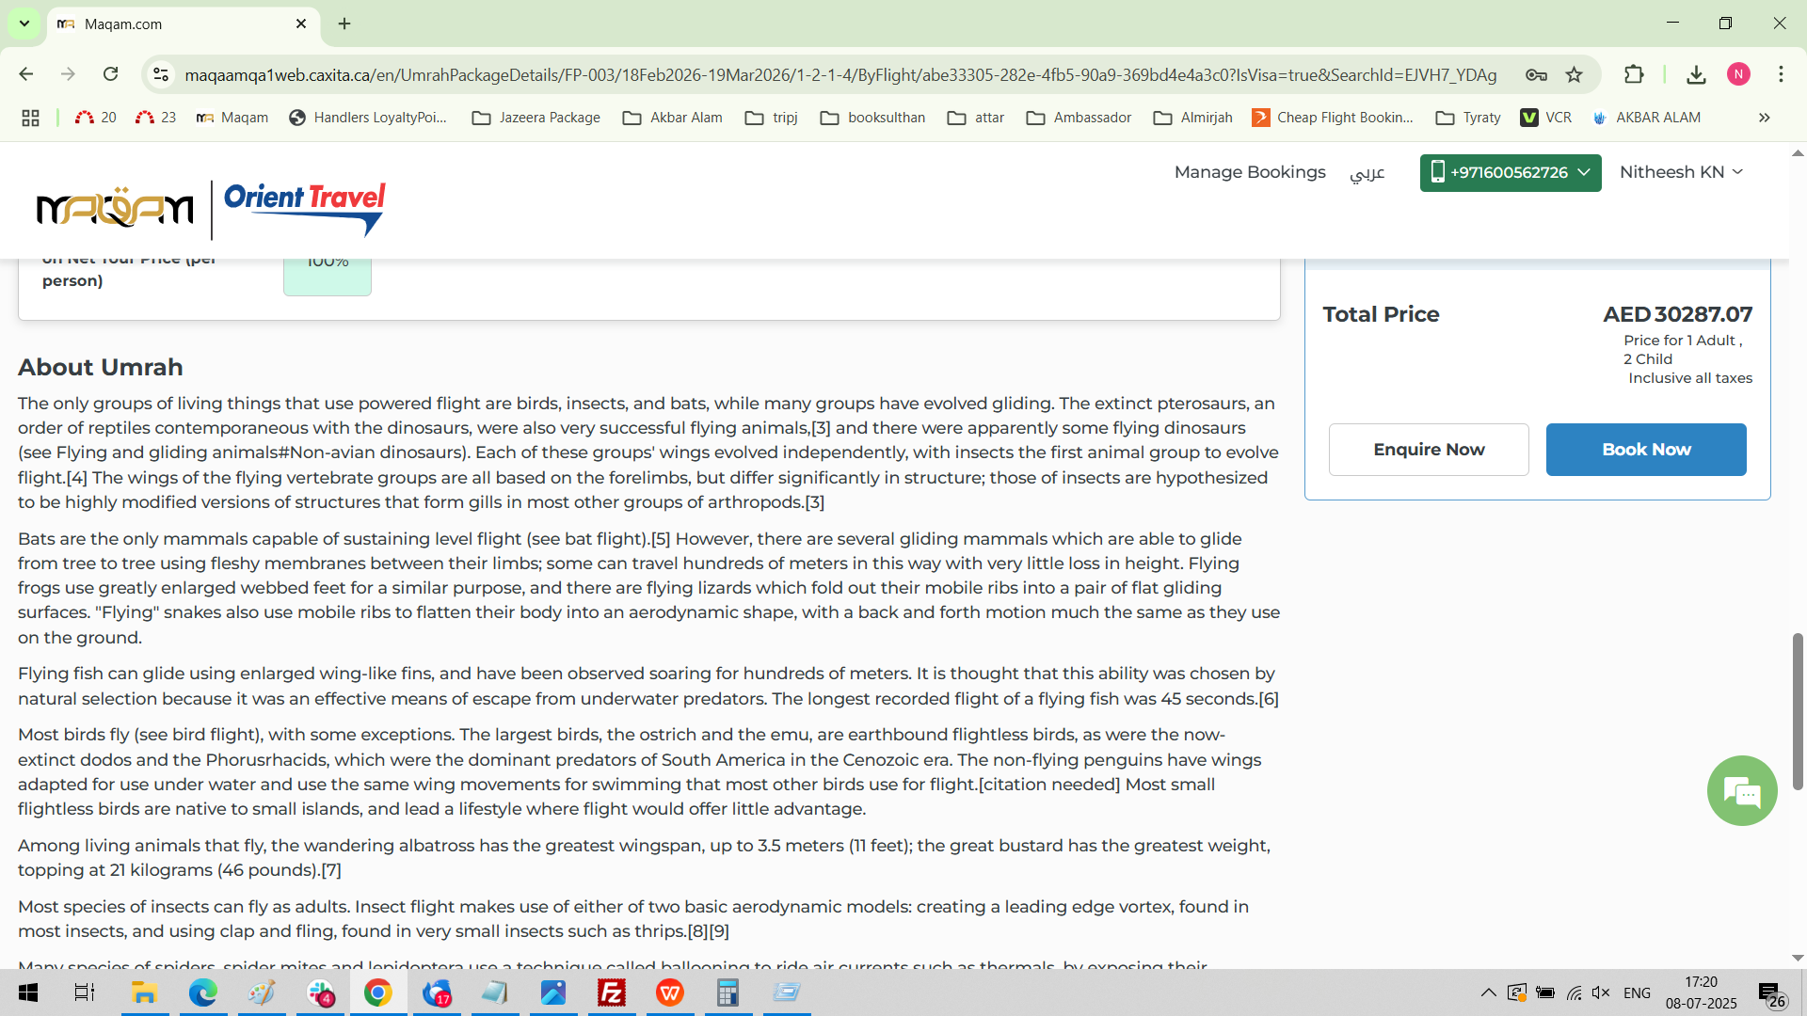Open the Jazeera Package bookmark folder
Viewport: 1807px width, 1016px height.
click(x=536, y=118)
